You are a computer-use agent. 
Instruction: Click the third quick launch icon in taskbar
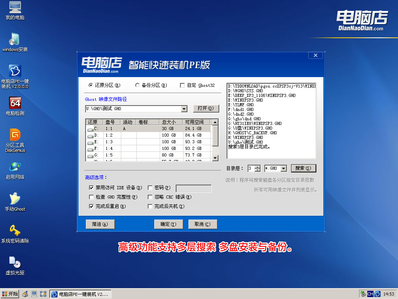click(x=43, y=294)
